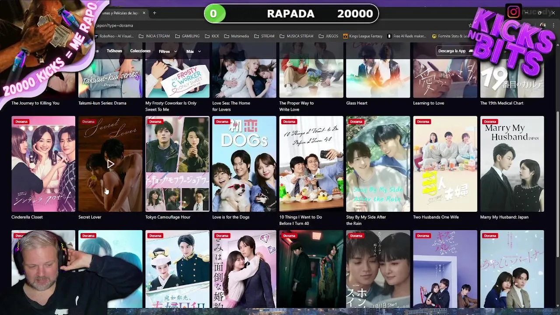This screenshot has width=560, height=315.
Task: Expand the Más dropdown
Action: tap(193, 52)
